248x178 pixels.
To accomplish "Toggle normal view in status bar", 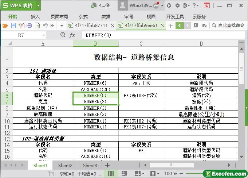I will tap(111, 174).
